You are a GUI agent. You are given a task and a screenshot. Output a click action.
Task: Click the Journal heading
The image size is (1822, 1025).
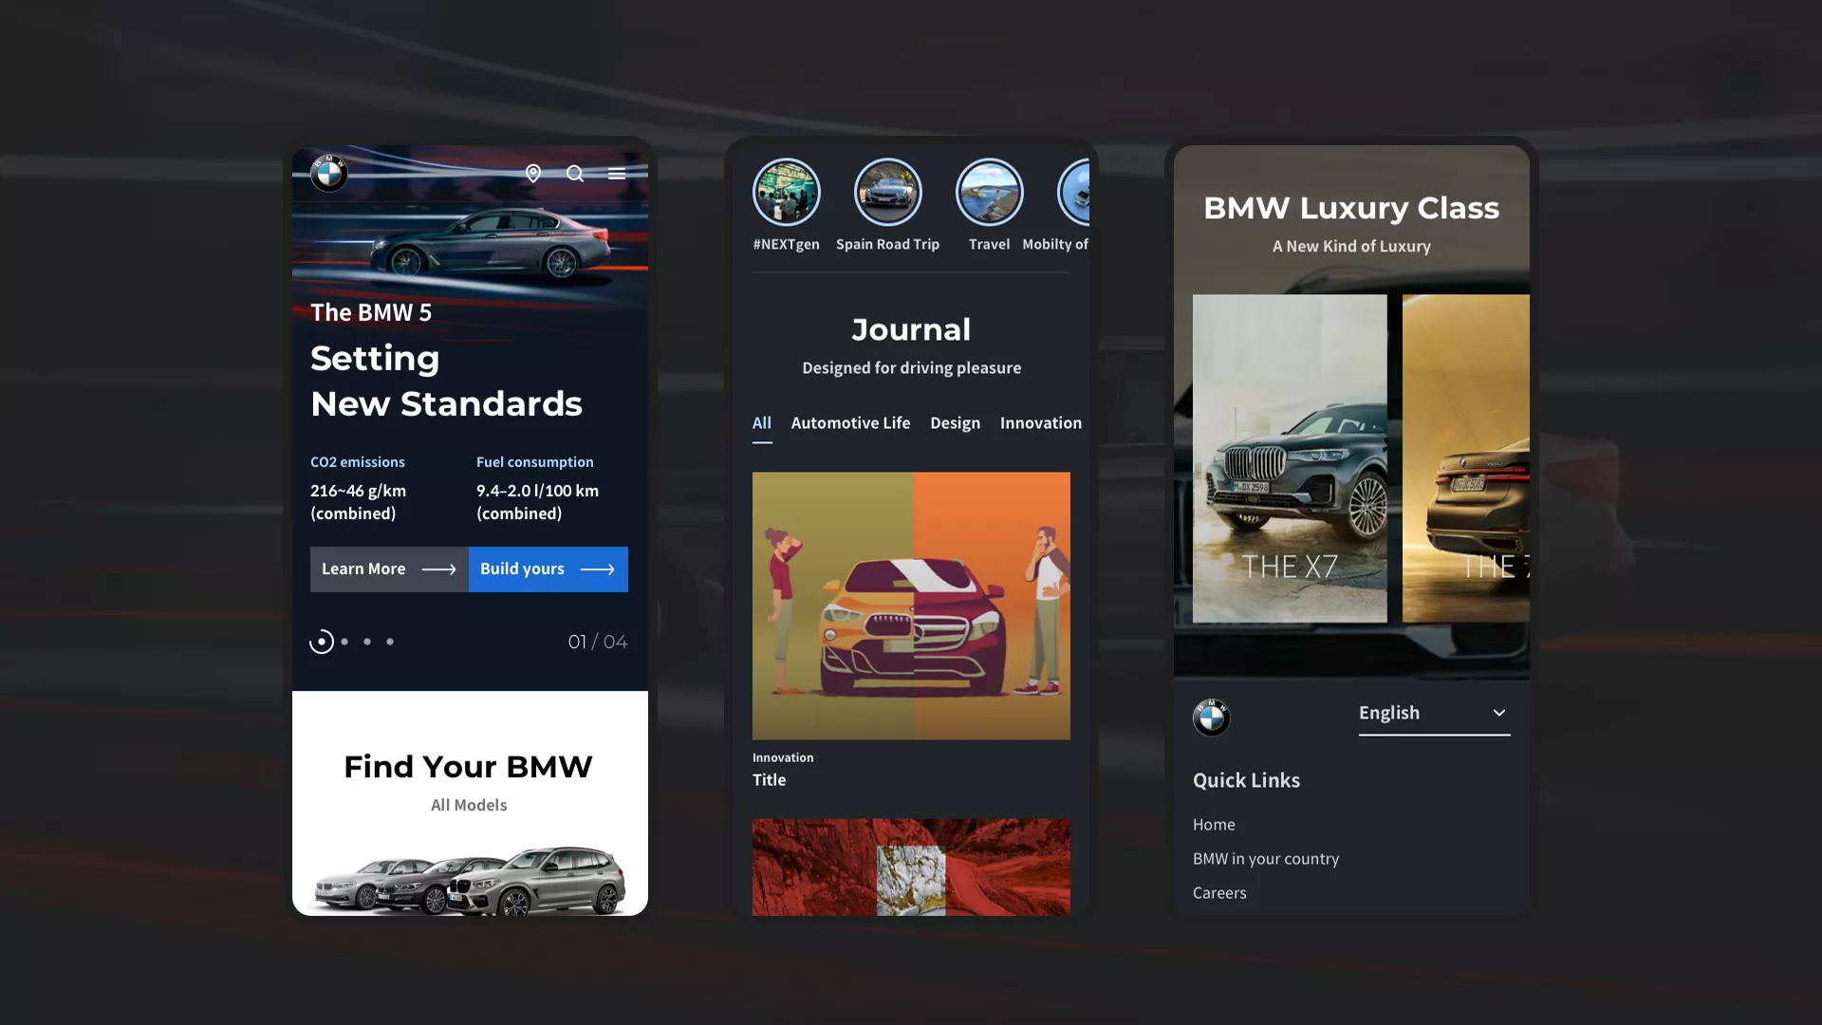tap(911, 329)
